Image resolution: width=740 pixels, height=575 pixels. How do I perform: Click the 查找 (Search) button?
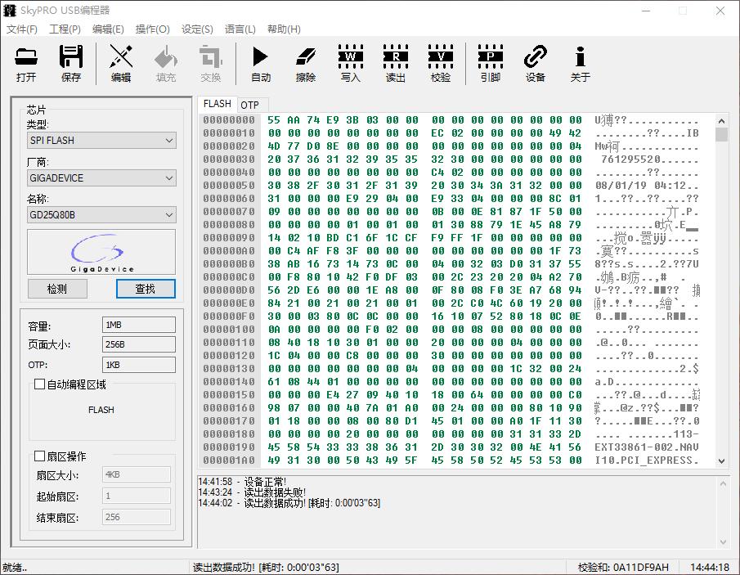tap(146, 289)
